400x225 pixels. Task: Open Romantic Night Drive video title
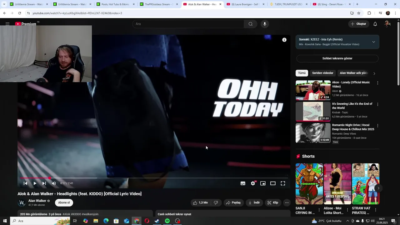point(353,127)
